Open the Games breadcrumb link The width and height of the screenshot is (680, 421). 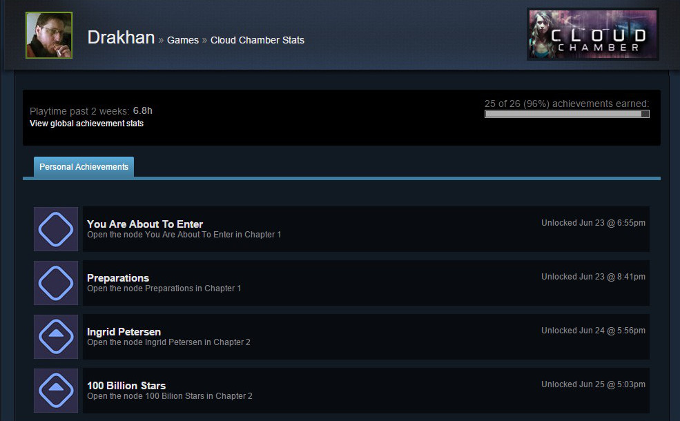(x=182, y=40)
